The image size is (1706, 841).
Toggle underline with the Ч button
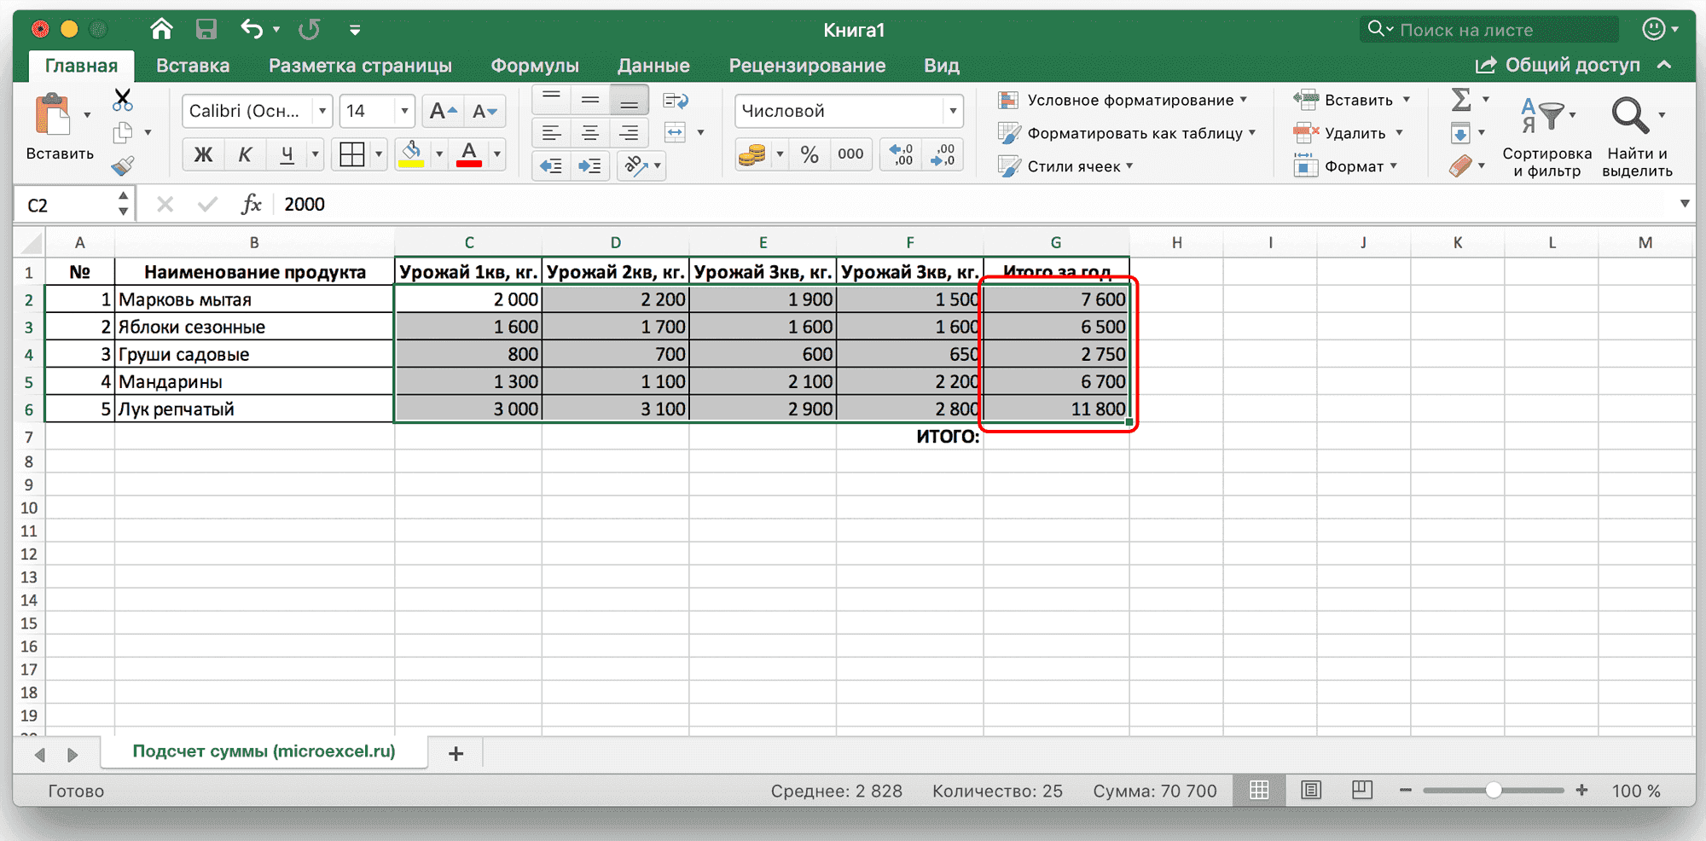(x=288, y=154)
